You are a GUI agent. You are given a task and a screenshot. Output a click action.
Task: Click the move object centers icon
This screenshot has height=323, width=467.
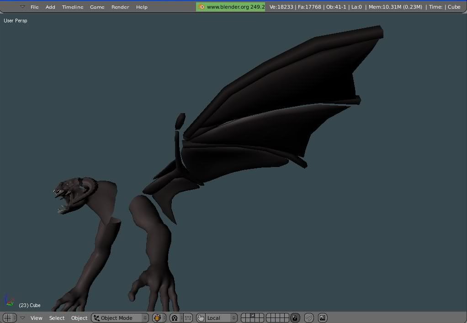pyautogui.click(x=187, y=318)
